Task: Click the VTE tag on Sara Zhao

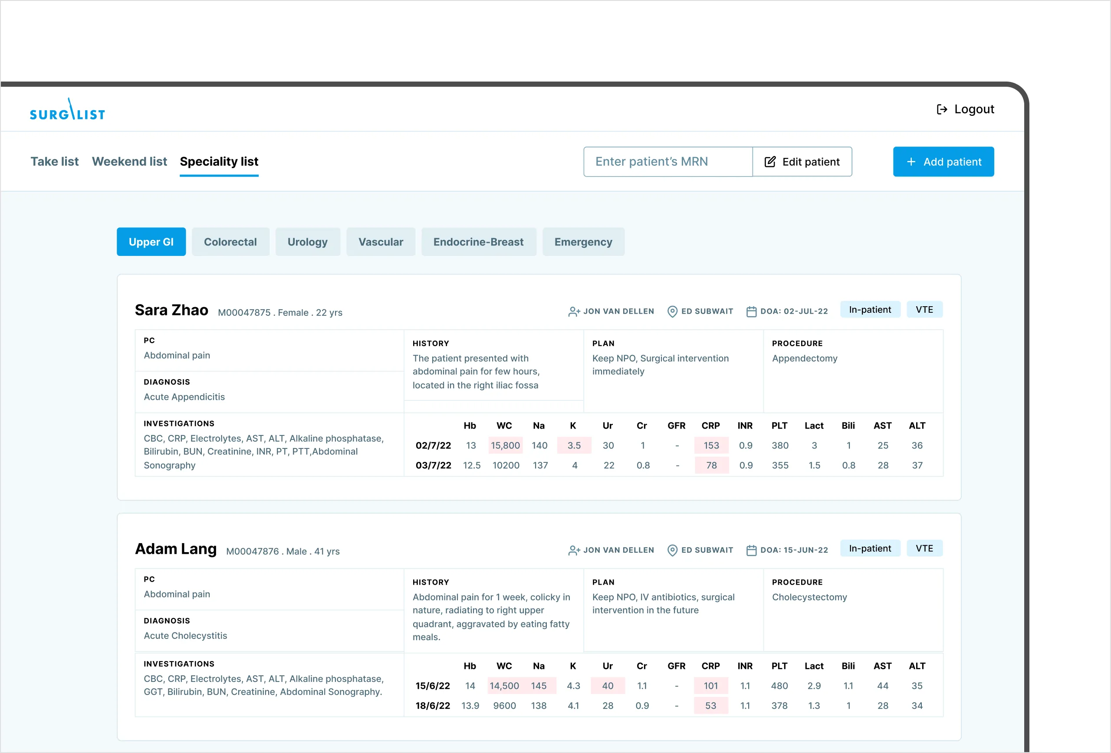Action: point(924,310)
